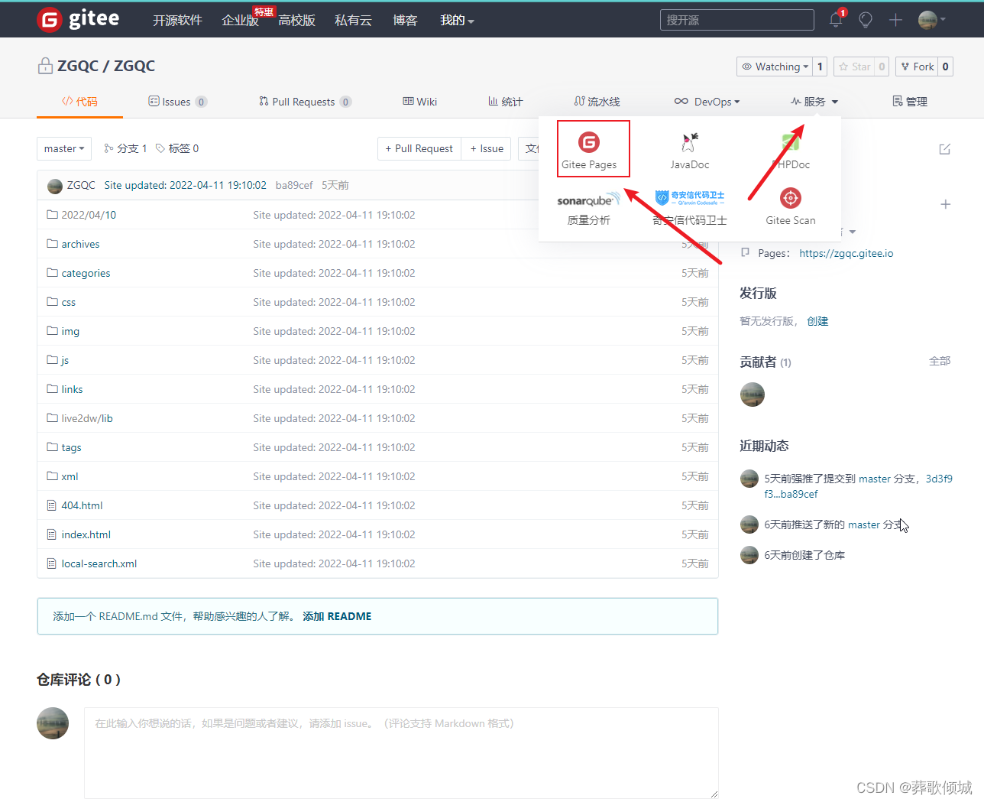Screen dimensions: 984x802
Task: Click the 全部 contributors link
Action: pos(940,361)
